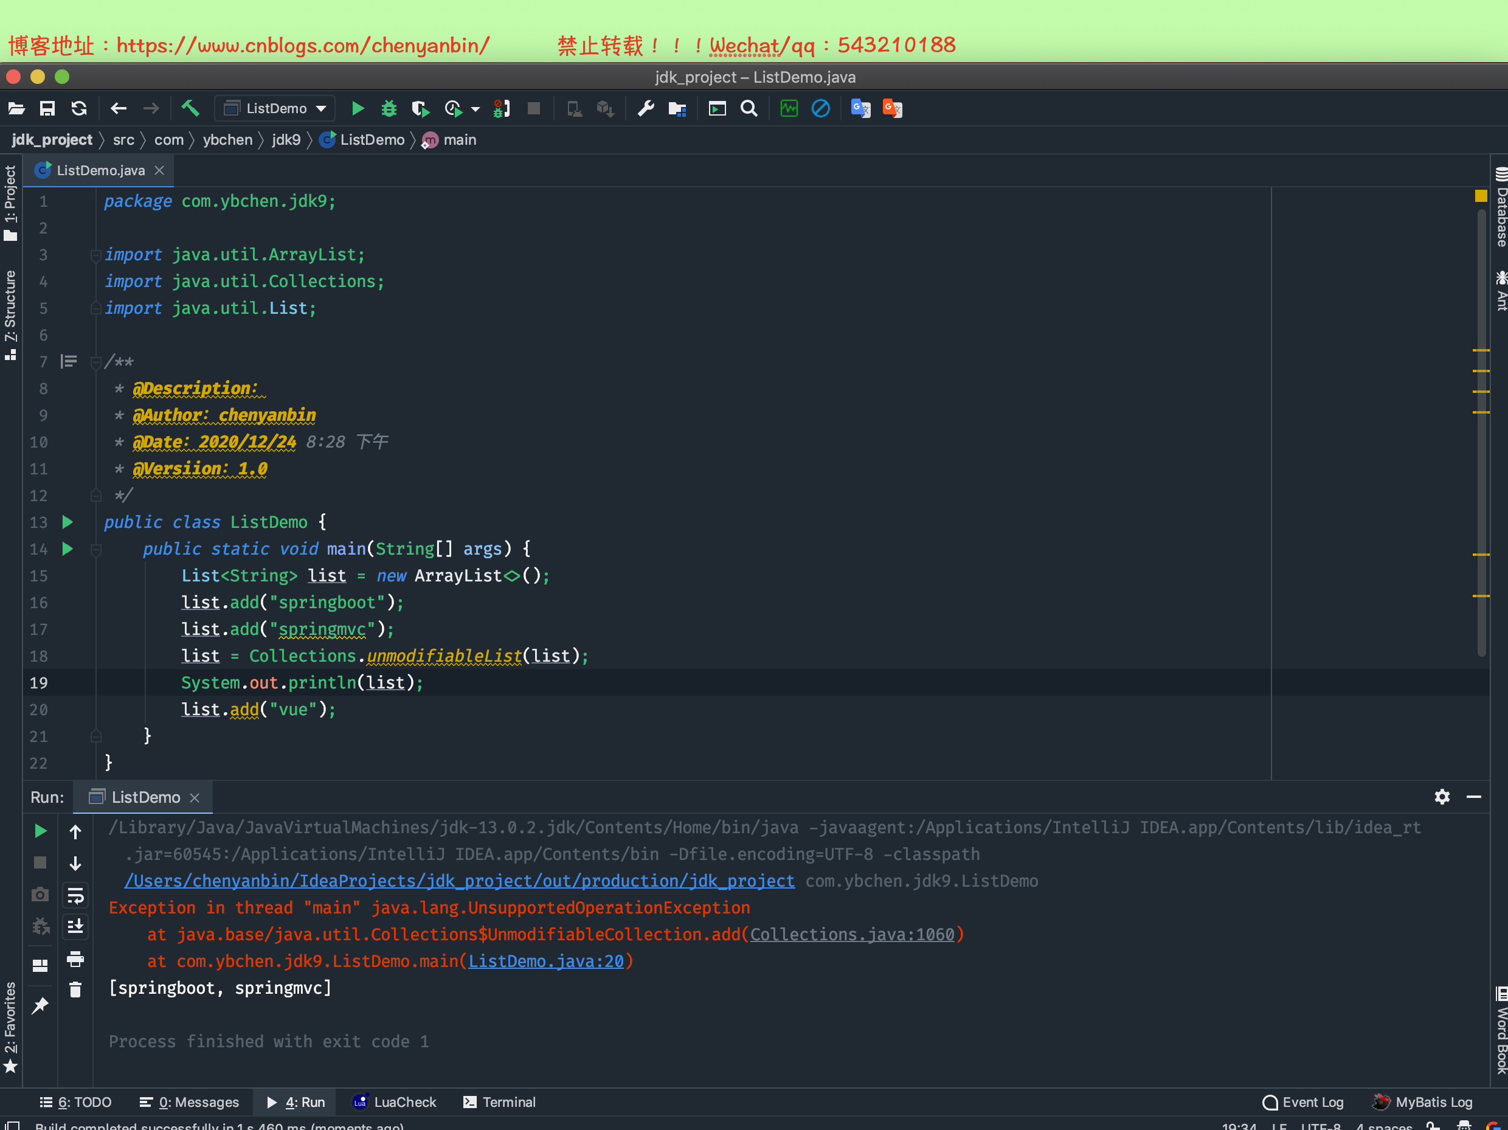Click the Build project hammer icon
The image size is (1508, 1130).
(x=190, y=108)
